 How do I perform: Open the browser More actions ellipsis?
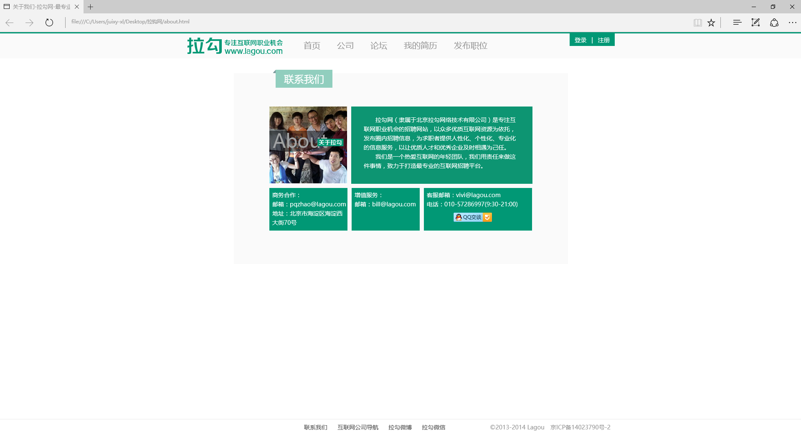[792, 23]
